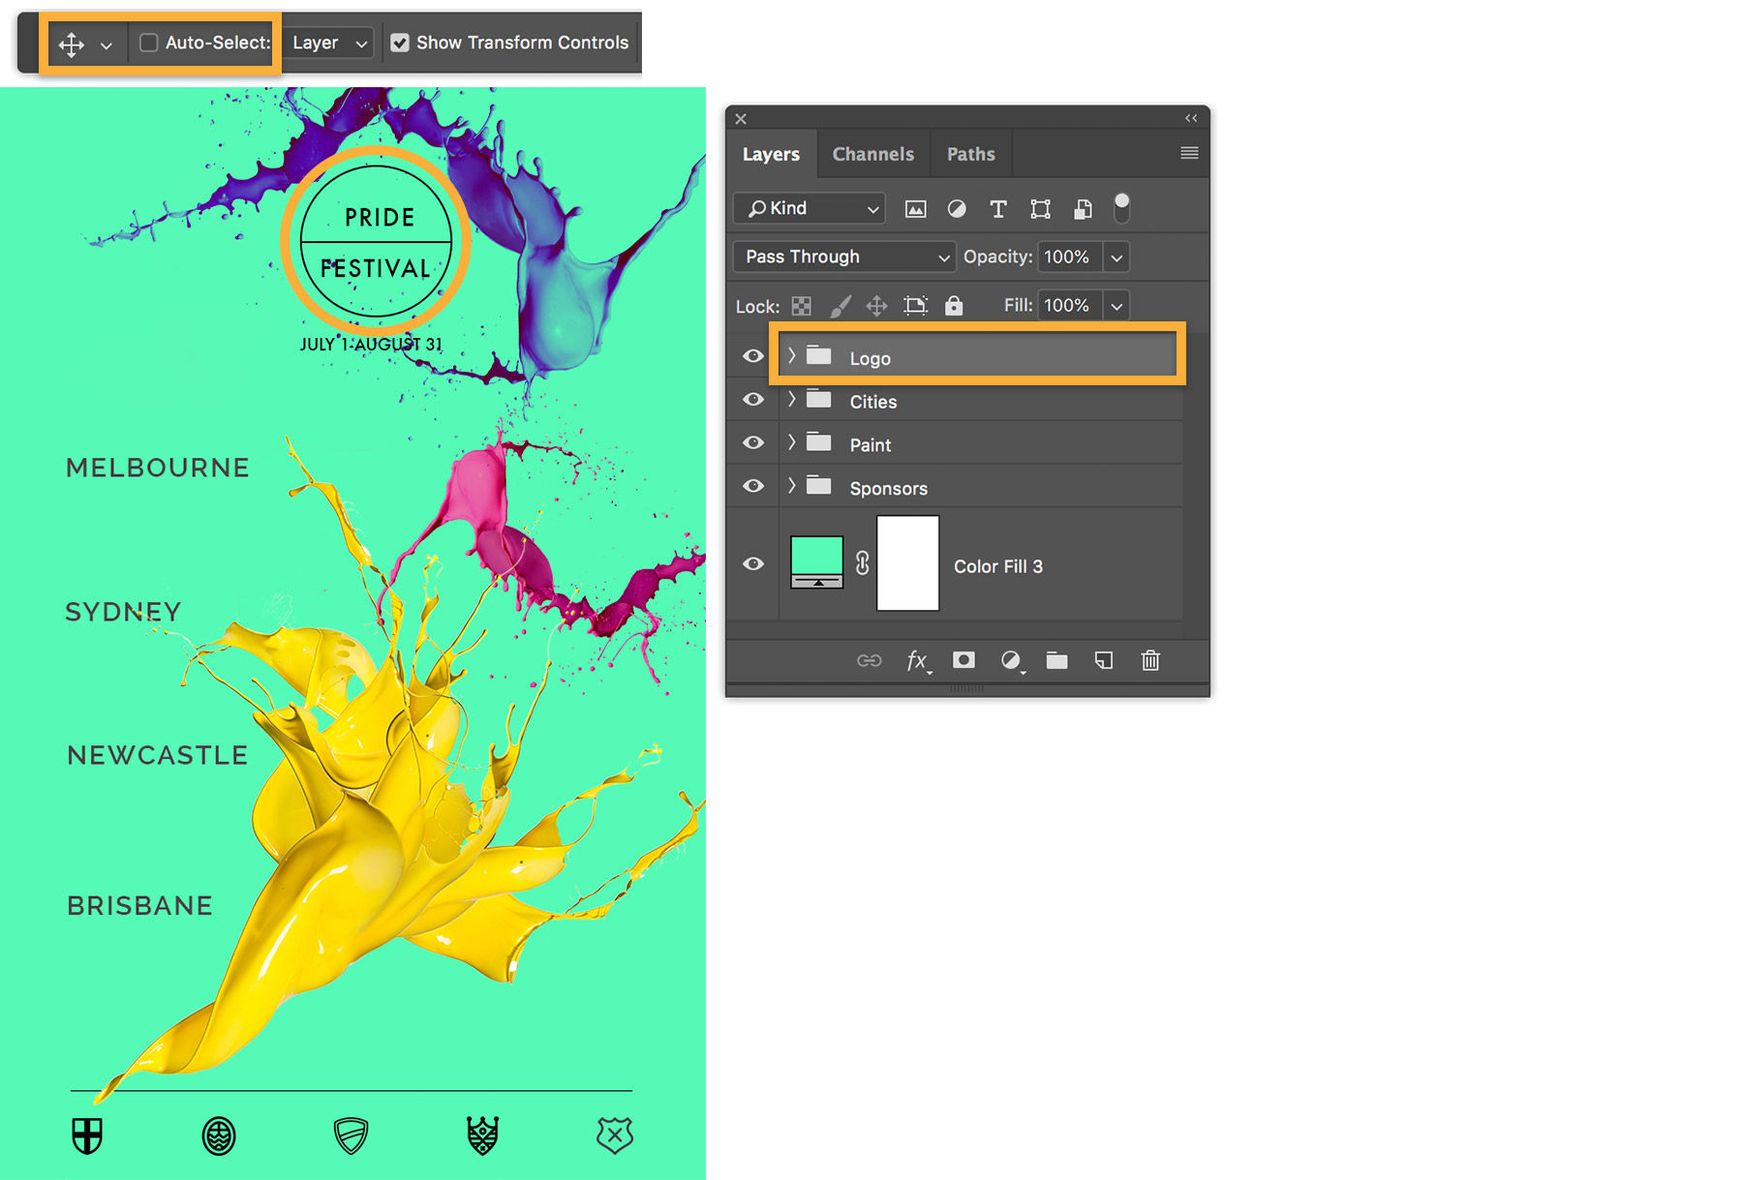
Task: Switch to the Channels tab
Action: (872, 153)
